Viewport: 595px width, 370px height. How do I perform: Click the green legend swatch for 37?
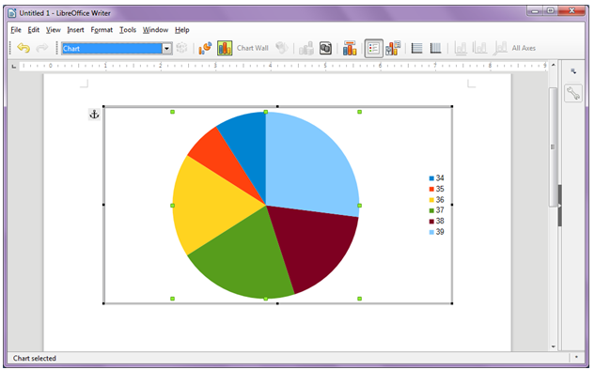click(x=431, y=210)
